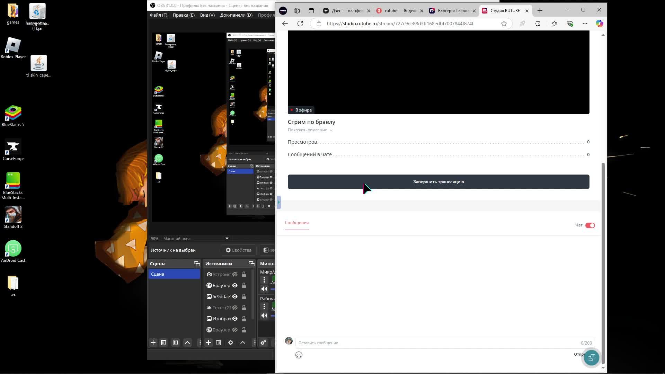Open Микр audio three-dot options menu
Image resolution: width=665 pixels, height=374 pixels.
tap(264, 280)
